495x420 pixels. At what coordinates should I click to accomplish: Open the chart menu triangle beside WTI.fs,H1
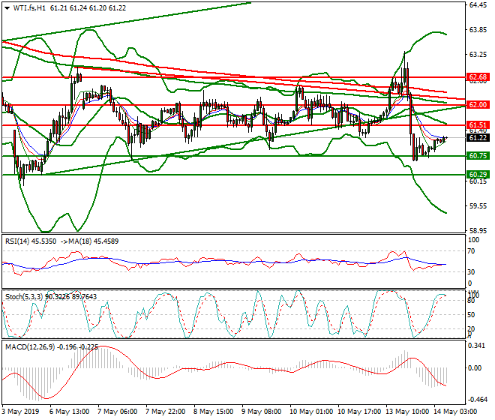(x=7, y=8)
